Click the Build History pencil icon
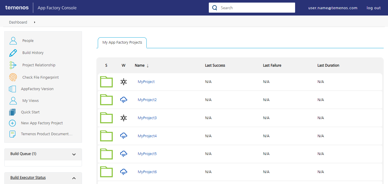 point(13,53)
